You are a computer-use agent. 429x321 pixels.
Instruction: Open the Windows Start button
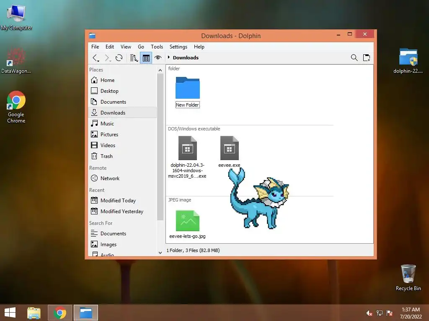10,313
